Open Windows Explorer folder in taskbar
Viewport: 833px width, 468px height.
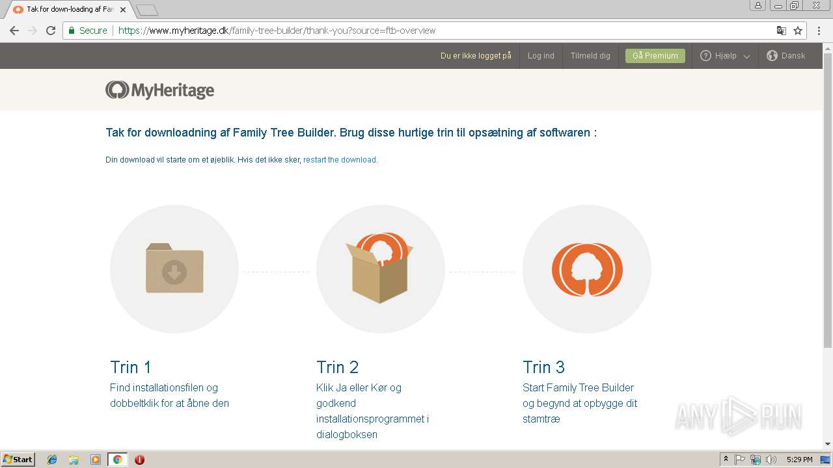pos(74,460)
